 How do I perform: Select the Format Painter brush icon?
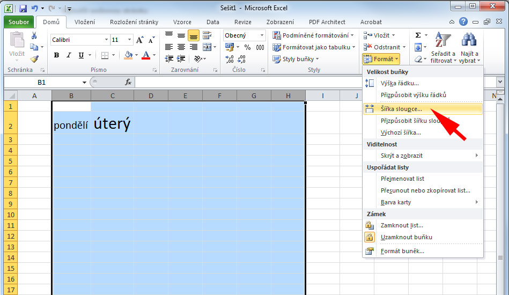[34, 59]
